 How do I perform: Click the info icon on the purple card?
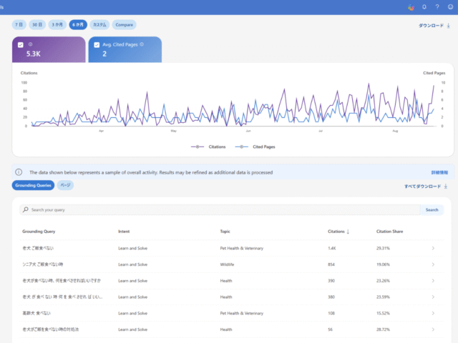pos(30,44)
